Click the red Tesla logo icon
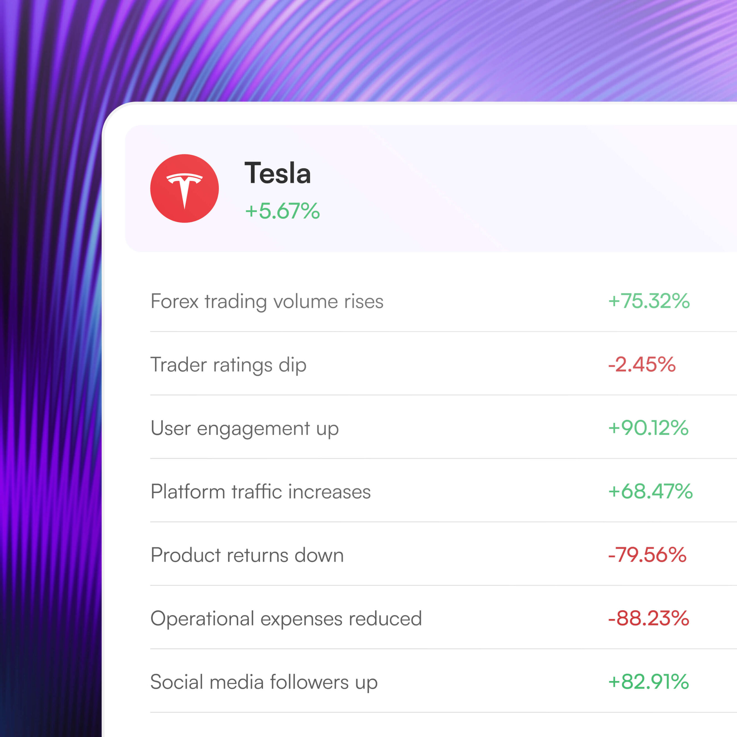 184,189
